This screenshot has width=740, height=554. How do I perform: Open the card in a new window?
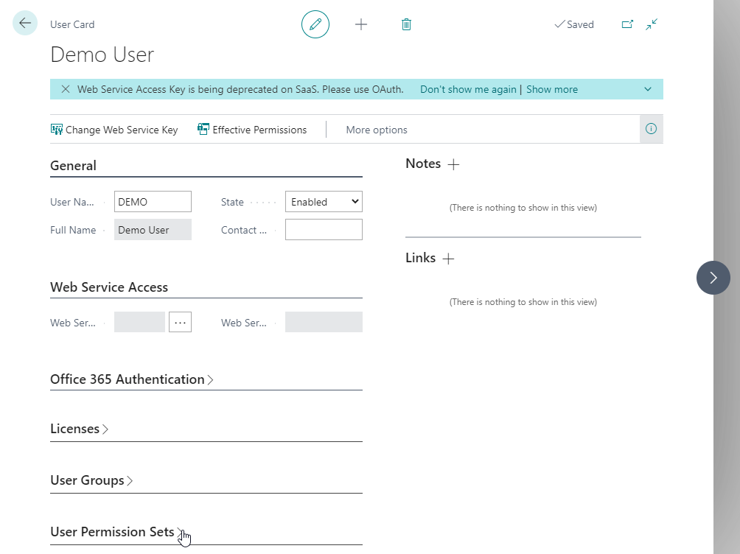(x=627, y=24)
